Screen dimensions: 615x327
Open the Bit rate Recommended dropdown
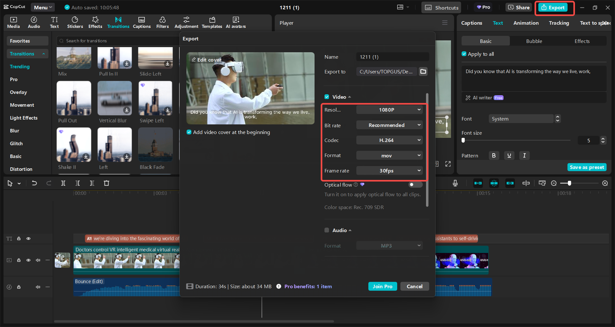pyautogui.click(x=389, y=125)
